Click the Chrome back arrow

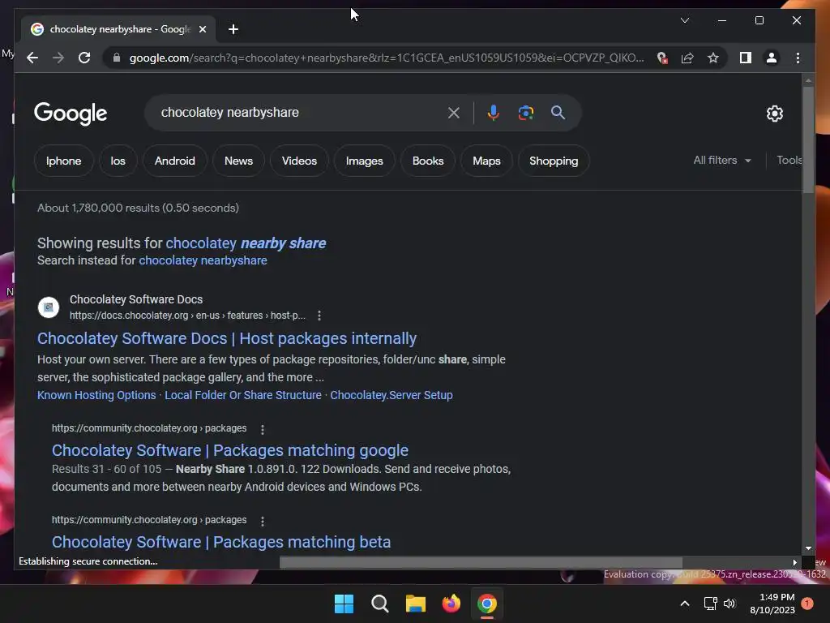(x=32, y=58)
